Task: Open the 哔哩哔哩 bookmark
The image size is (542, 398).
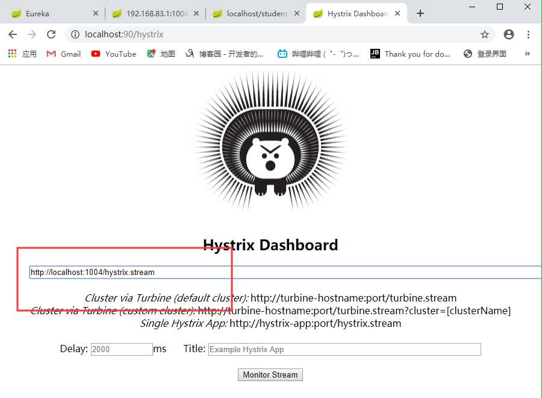Action: pyautogui.click(x=319, y=54)
